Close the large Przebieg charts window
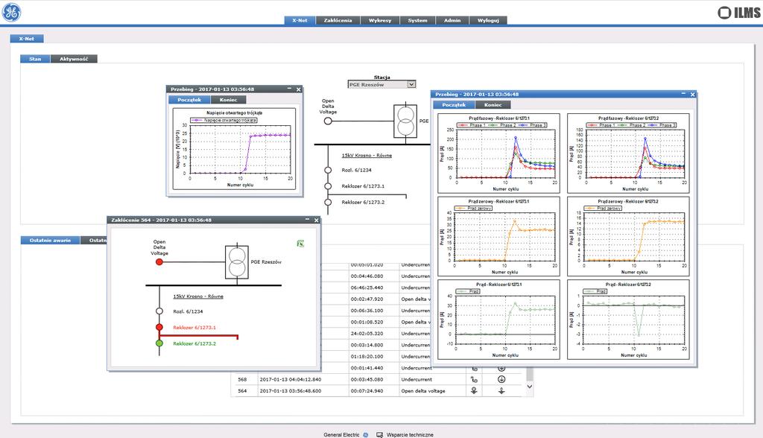This screenshot has width=763, height=438. [692, 95]
